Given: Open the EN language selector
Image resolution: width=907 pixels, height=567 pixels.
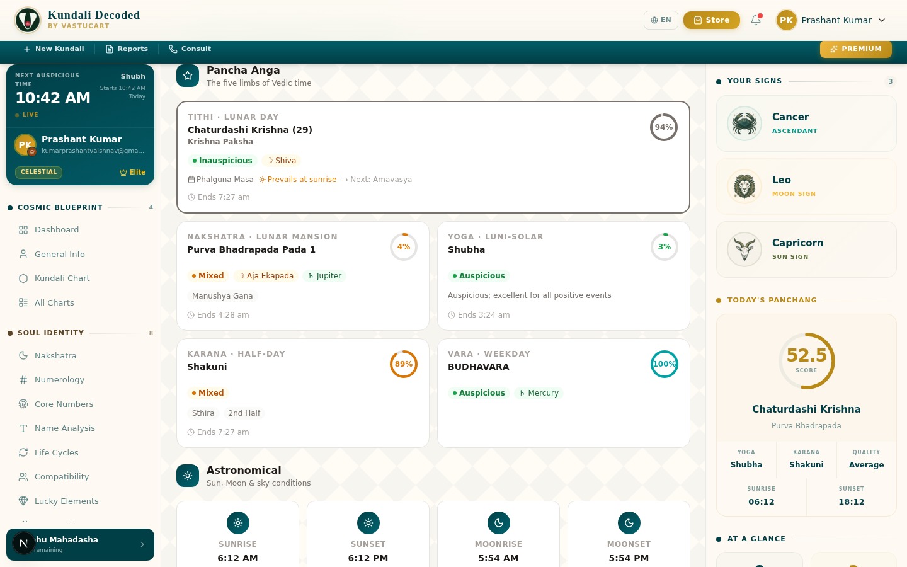Looking at the screenshot, I should (x=661, y=20).
